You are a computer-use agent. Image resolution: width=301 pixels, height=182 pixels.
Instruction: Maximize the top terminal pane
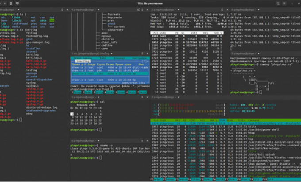tap(222, 10)
